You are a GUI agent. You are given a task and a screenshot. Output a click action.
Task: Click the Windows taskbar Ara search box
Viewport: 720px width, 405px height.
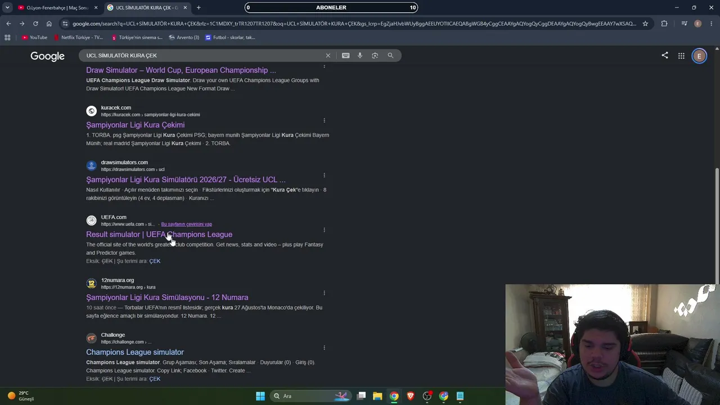tap(309, 396)
